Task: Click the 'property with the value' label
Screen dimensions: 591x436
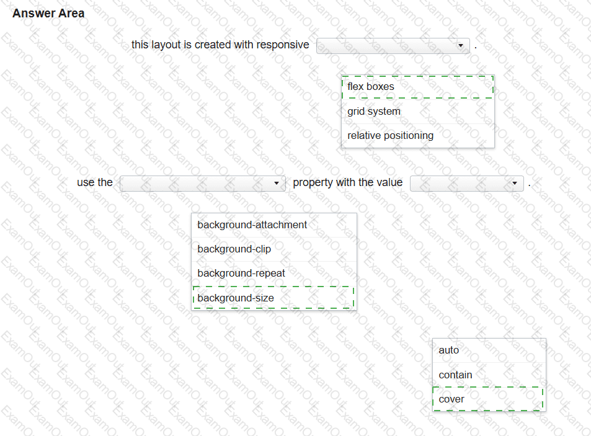Action: (347, 182)
